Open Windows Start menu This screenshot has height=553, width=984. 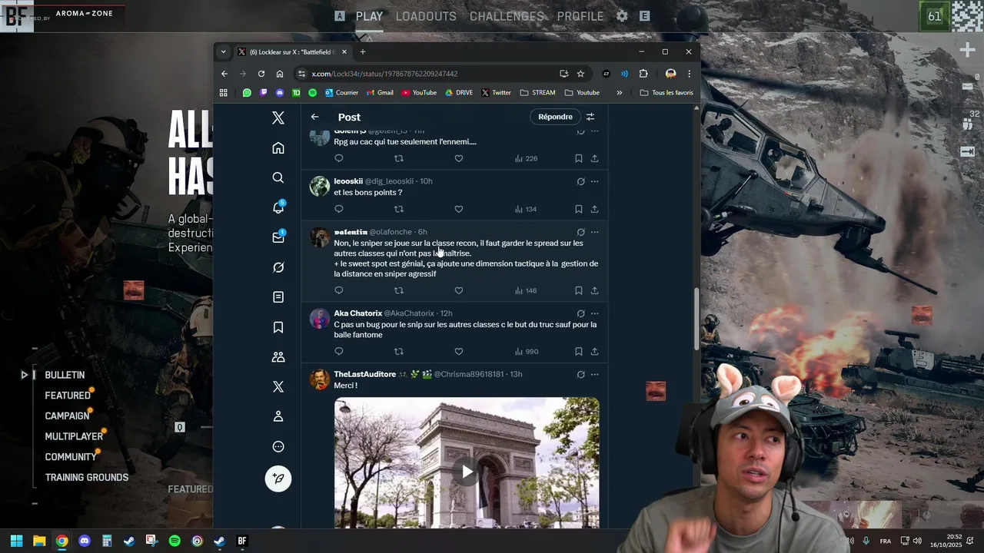[16, 541]
